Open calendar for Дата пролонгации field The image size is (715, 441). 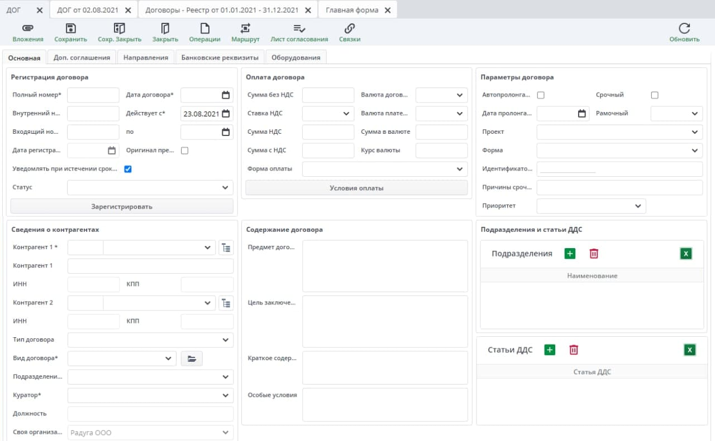tap(581, 113)
